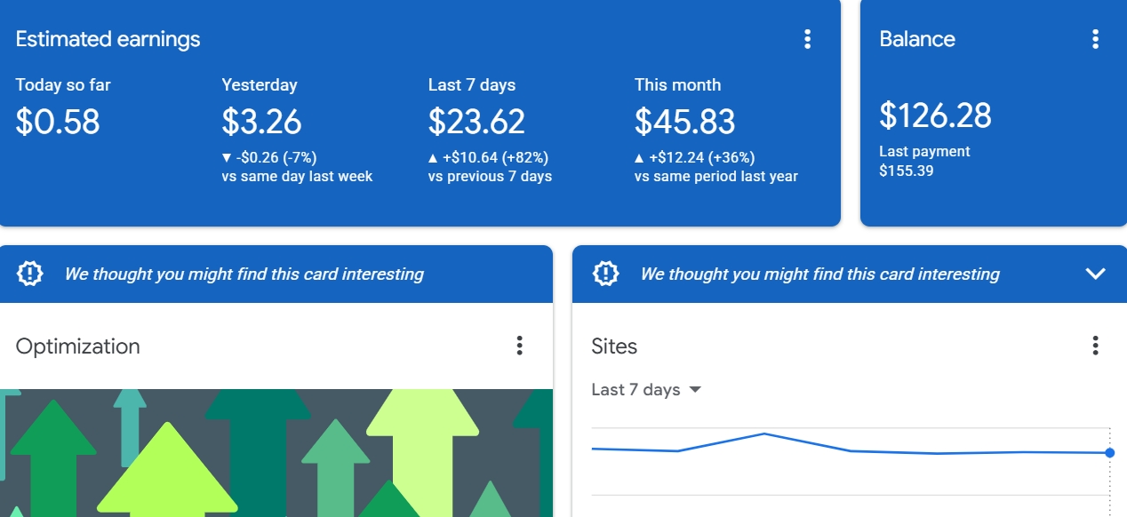Click the dropdown arrow beside Last 7 days
This screenshot has height=517, width=1127.
695,390
